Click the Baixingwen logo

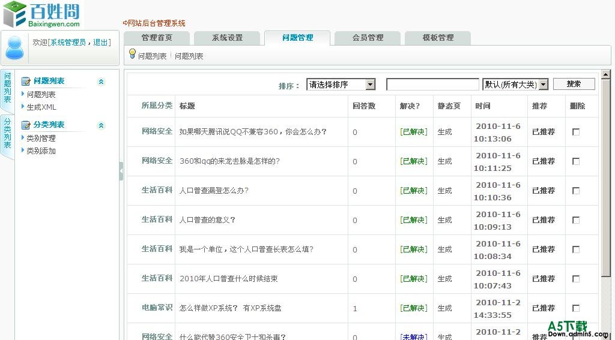coord(41,15)
